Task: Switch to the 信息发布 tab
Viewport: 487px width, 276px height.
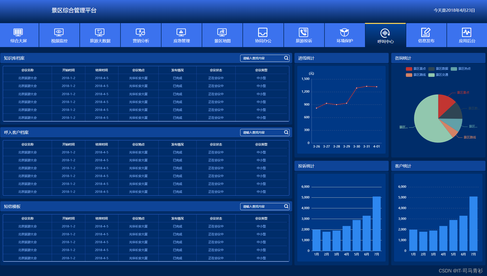Action: tap(426, 35)
